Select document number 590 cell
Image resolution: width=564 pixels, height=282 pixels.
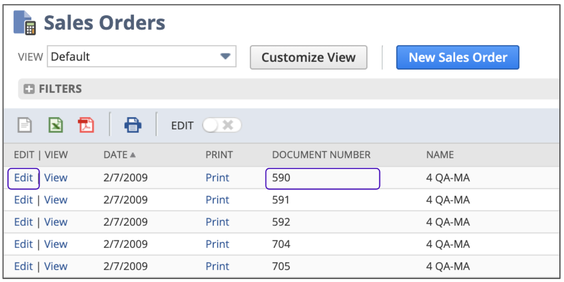click(x=322, y=178)
